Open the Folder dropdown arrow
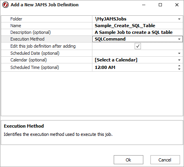 [179, 19]
